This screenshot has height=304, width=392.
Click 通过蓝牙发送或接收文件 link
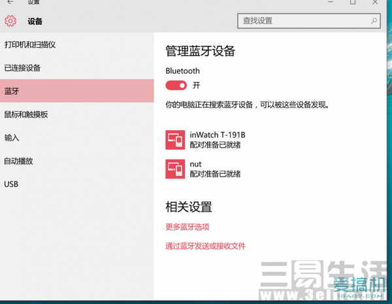coord(205,246)
